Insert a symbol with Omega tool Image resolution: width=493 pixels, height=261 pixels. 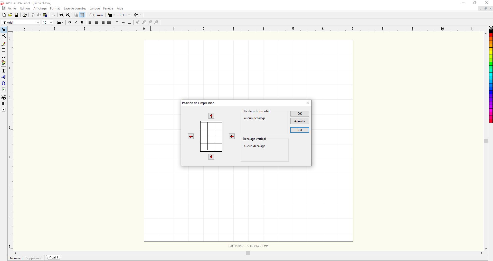point(4,83)
